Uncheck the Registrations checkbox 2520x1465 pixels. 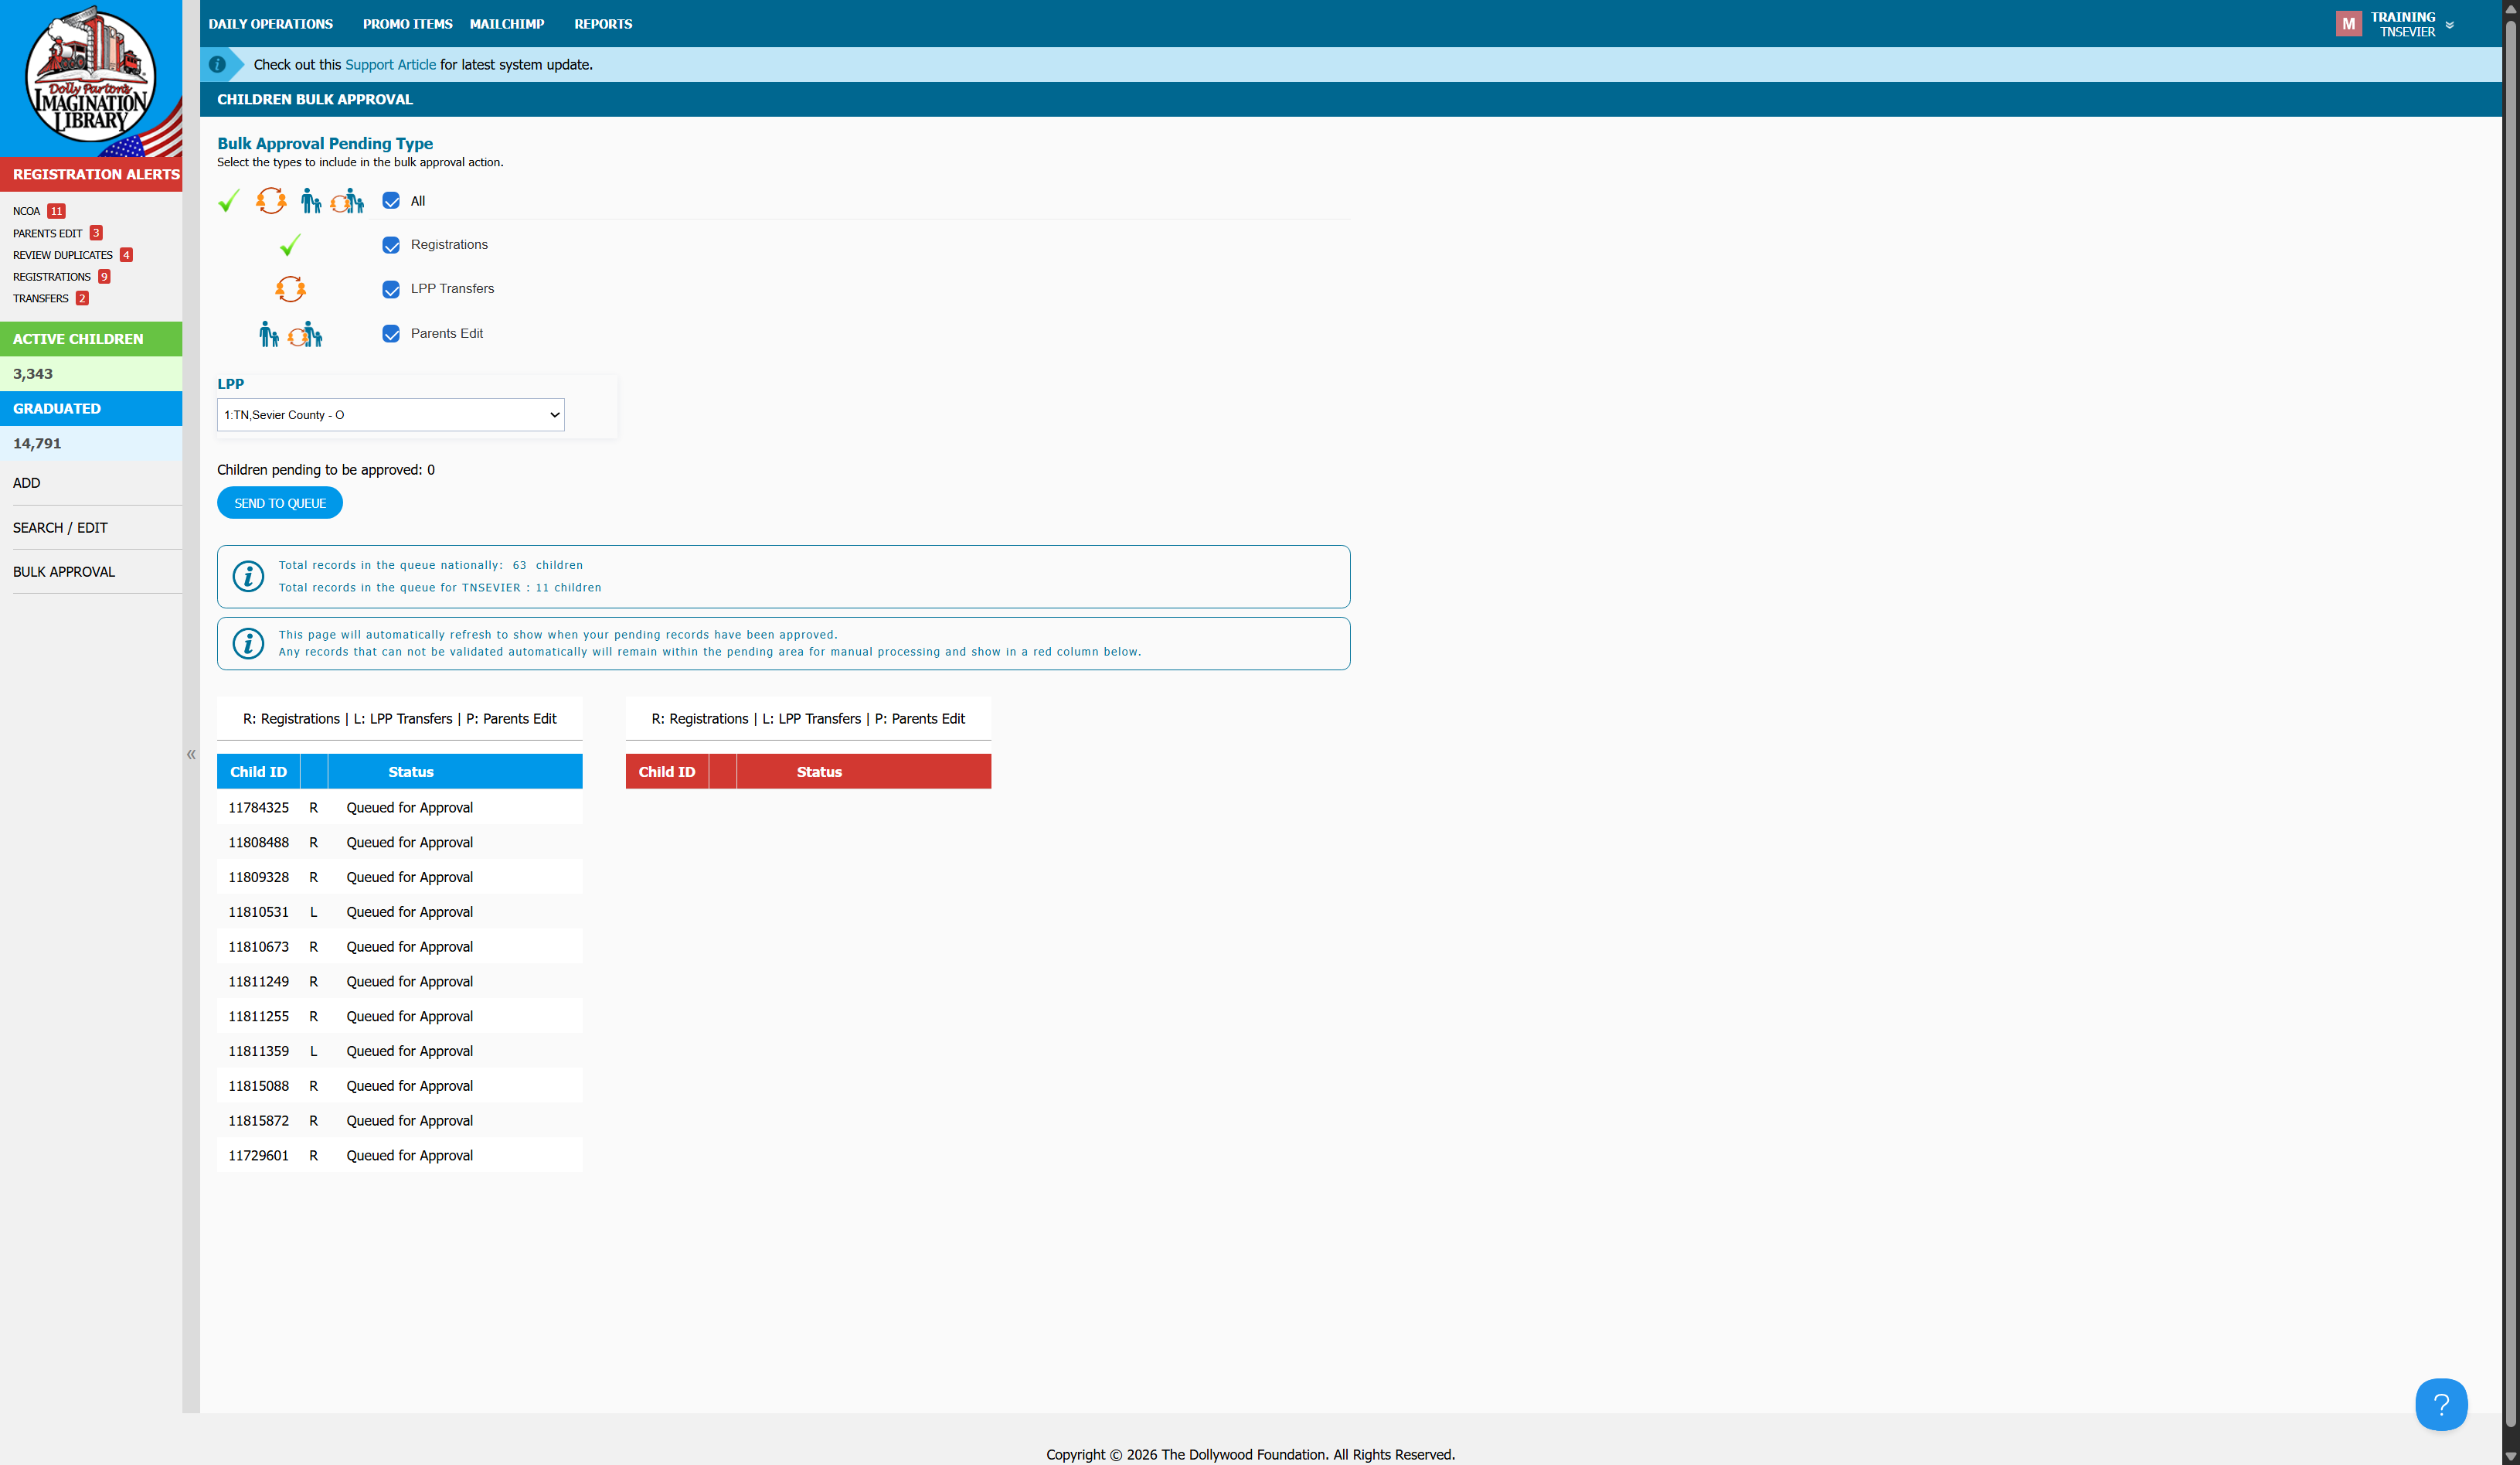391,245
